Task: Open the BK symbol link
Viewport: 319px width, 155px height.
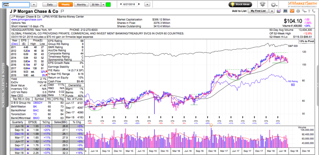Action: click(x=35, y=106)
